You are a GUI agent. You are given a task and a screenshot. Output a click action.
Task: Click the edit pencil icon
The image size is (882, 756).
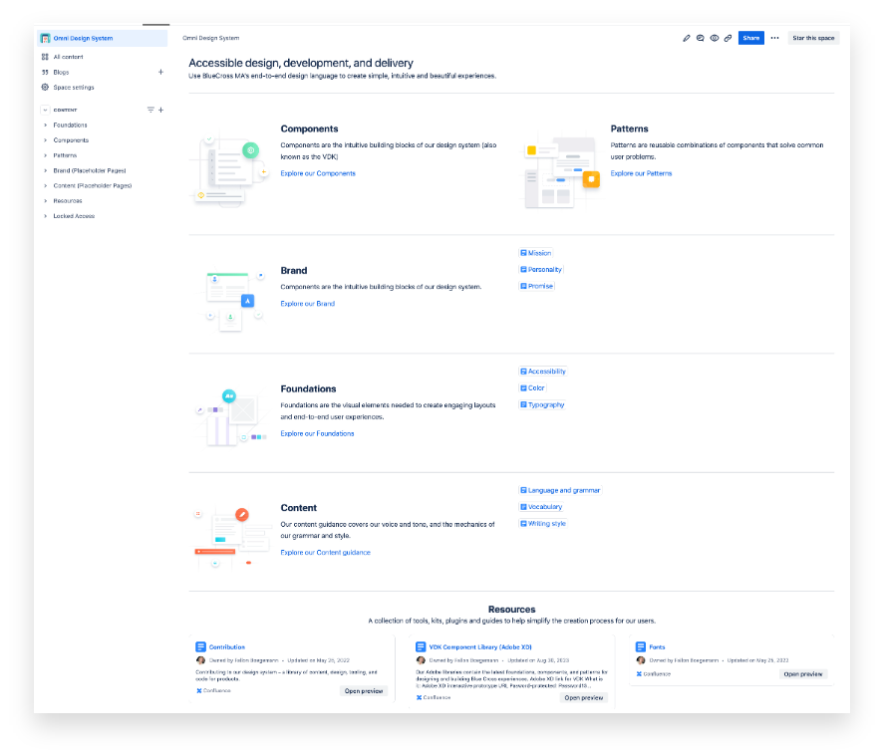click(687, 38)
